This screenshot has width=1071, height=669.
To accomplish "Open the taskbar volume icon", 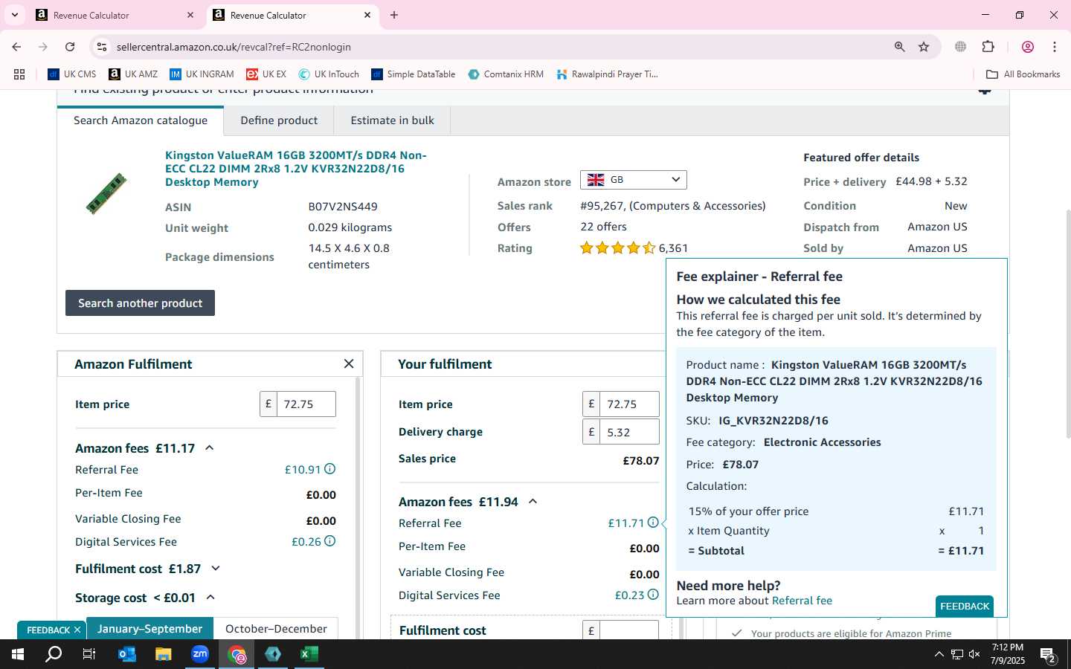I will point(975,654).
